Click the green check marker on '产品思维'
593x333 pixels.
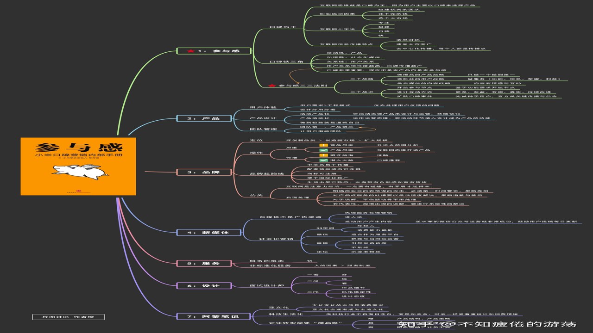coord(324,150)
